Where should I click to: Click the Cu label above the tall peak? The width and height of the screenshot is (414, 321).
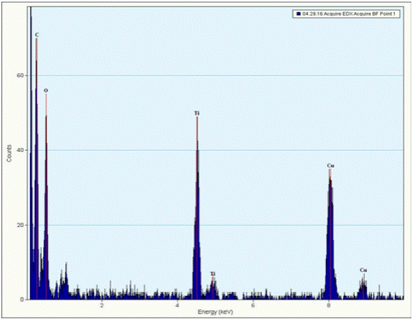330,166
